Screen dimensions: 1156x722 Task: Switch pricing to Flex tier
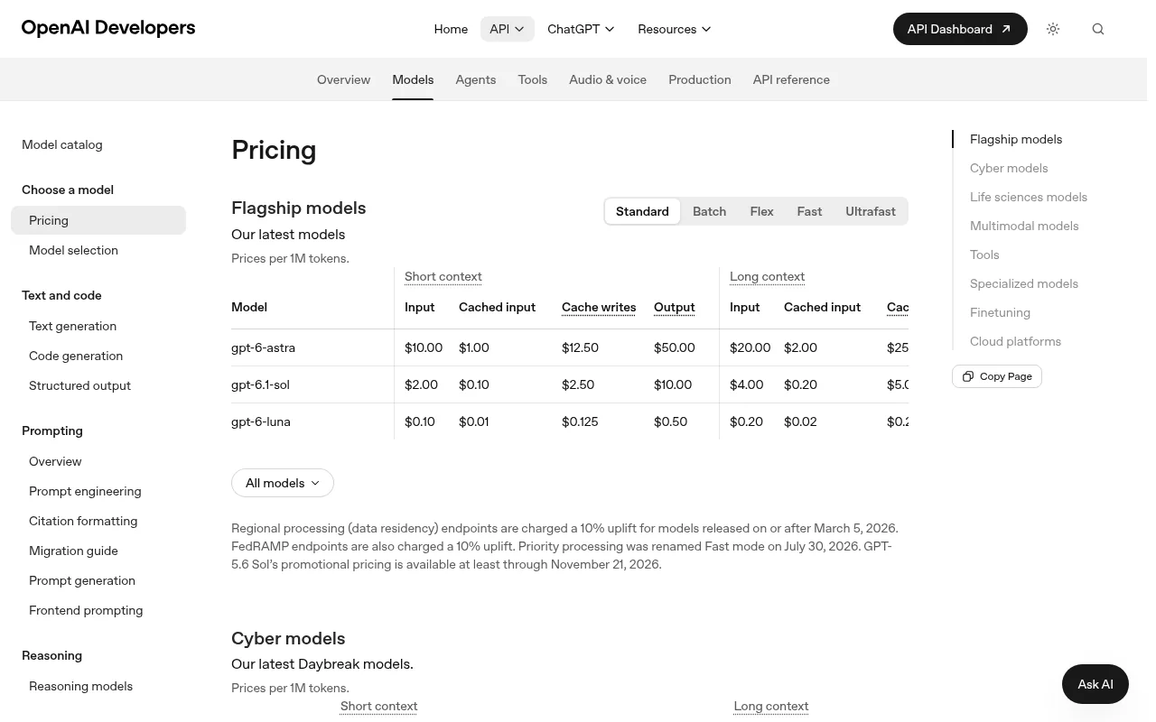pyautogui.click(x=761, y=211)
